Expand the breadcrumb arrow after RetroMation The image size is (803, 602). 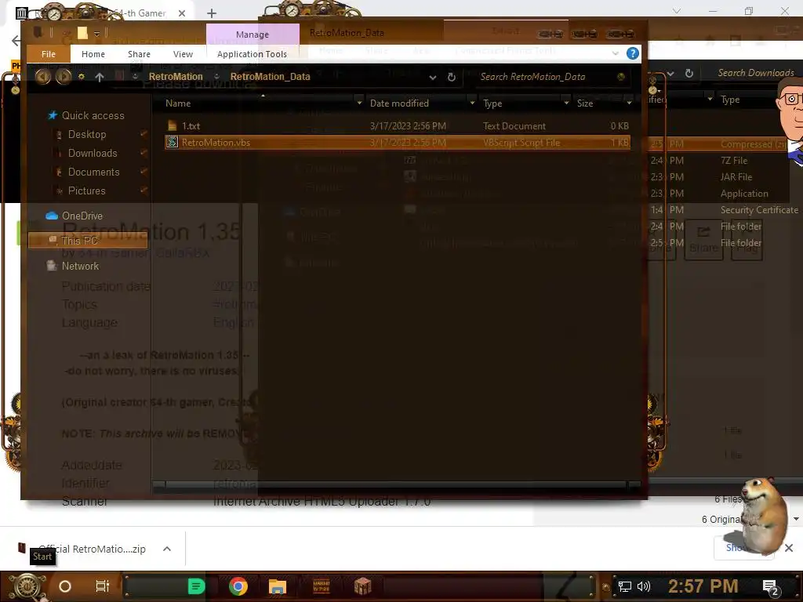point(216,77)
